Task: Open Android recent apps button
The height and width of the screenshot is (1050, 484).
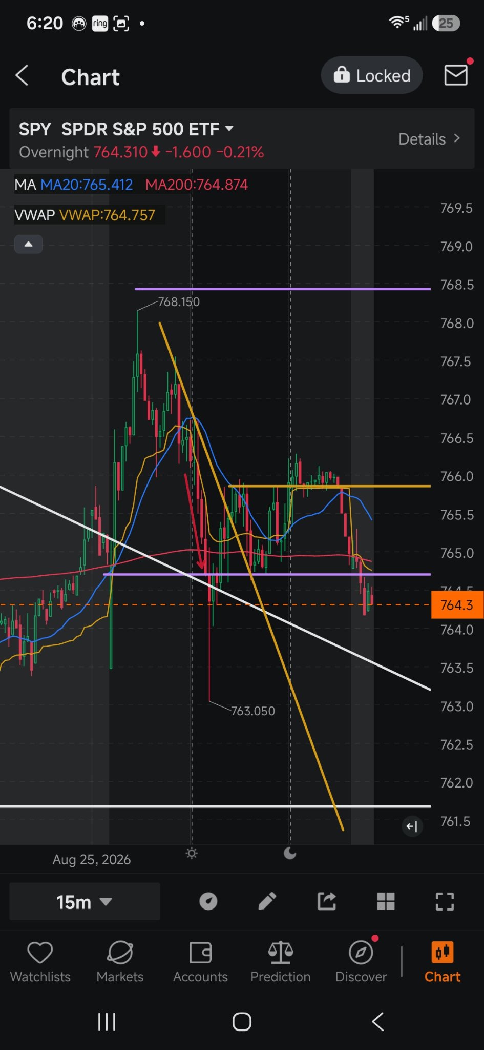Action: (107, 1022)
